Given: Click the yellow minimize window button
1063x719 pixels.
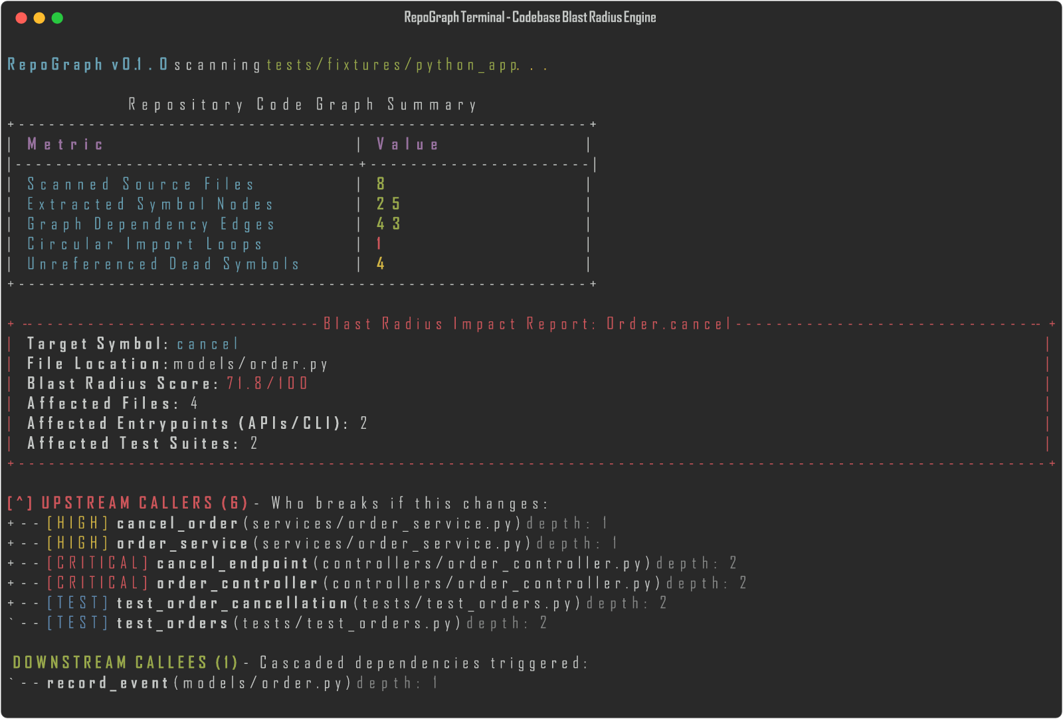Looking at the screenshot, I should click(39, 18).
